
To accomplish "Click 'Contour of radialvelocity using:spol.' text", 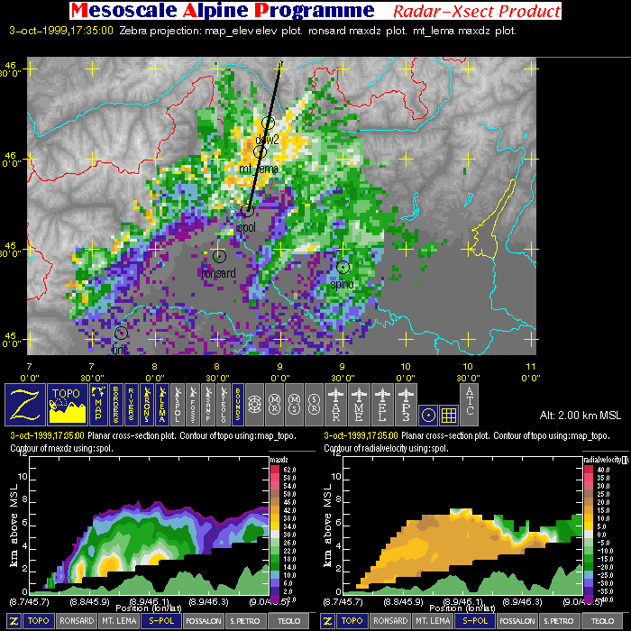I will point(387,448).
